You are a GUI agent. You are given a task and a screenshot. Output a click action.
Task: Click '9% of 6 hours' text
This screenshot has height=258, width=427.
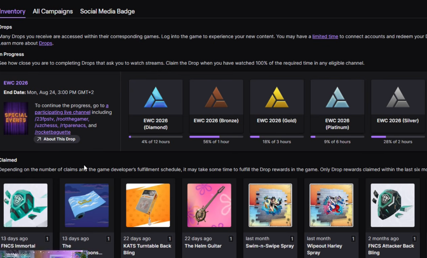(337, 142)
